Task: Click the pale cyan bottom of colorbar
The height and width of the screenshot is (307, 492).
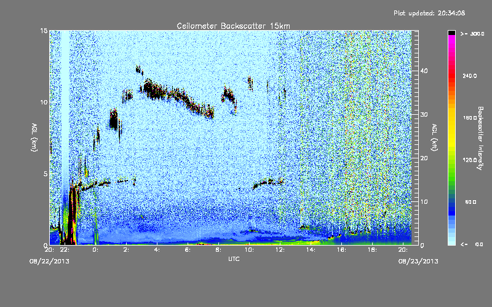Action: [x=451, y=241]
